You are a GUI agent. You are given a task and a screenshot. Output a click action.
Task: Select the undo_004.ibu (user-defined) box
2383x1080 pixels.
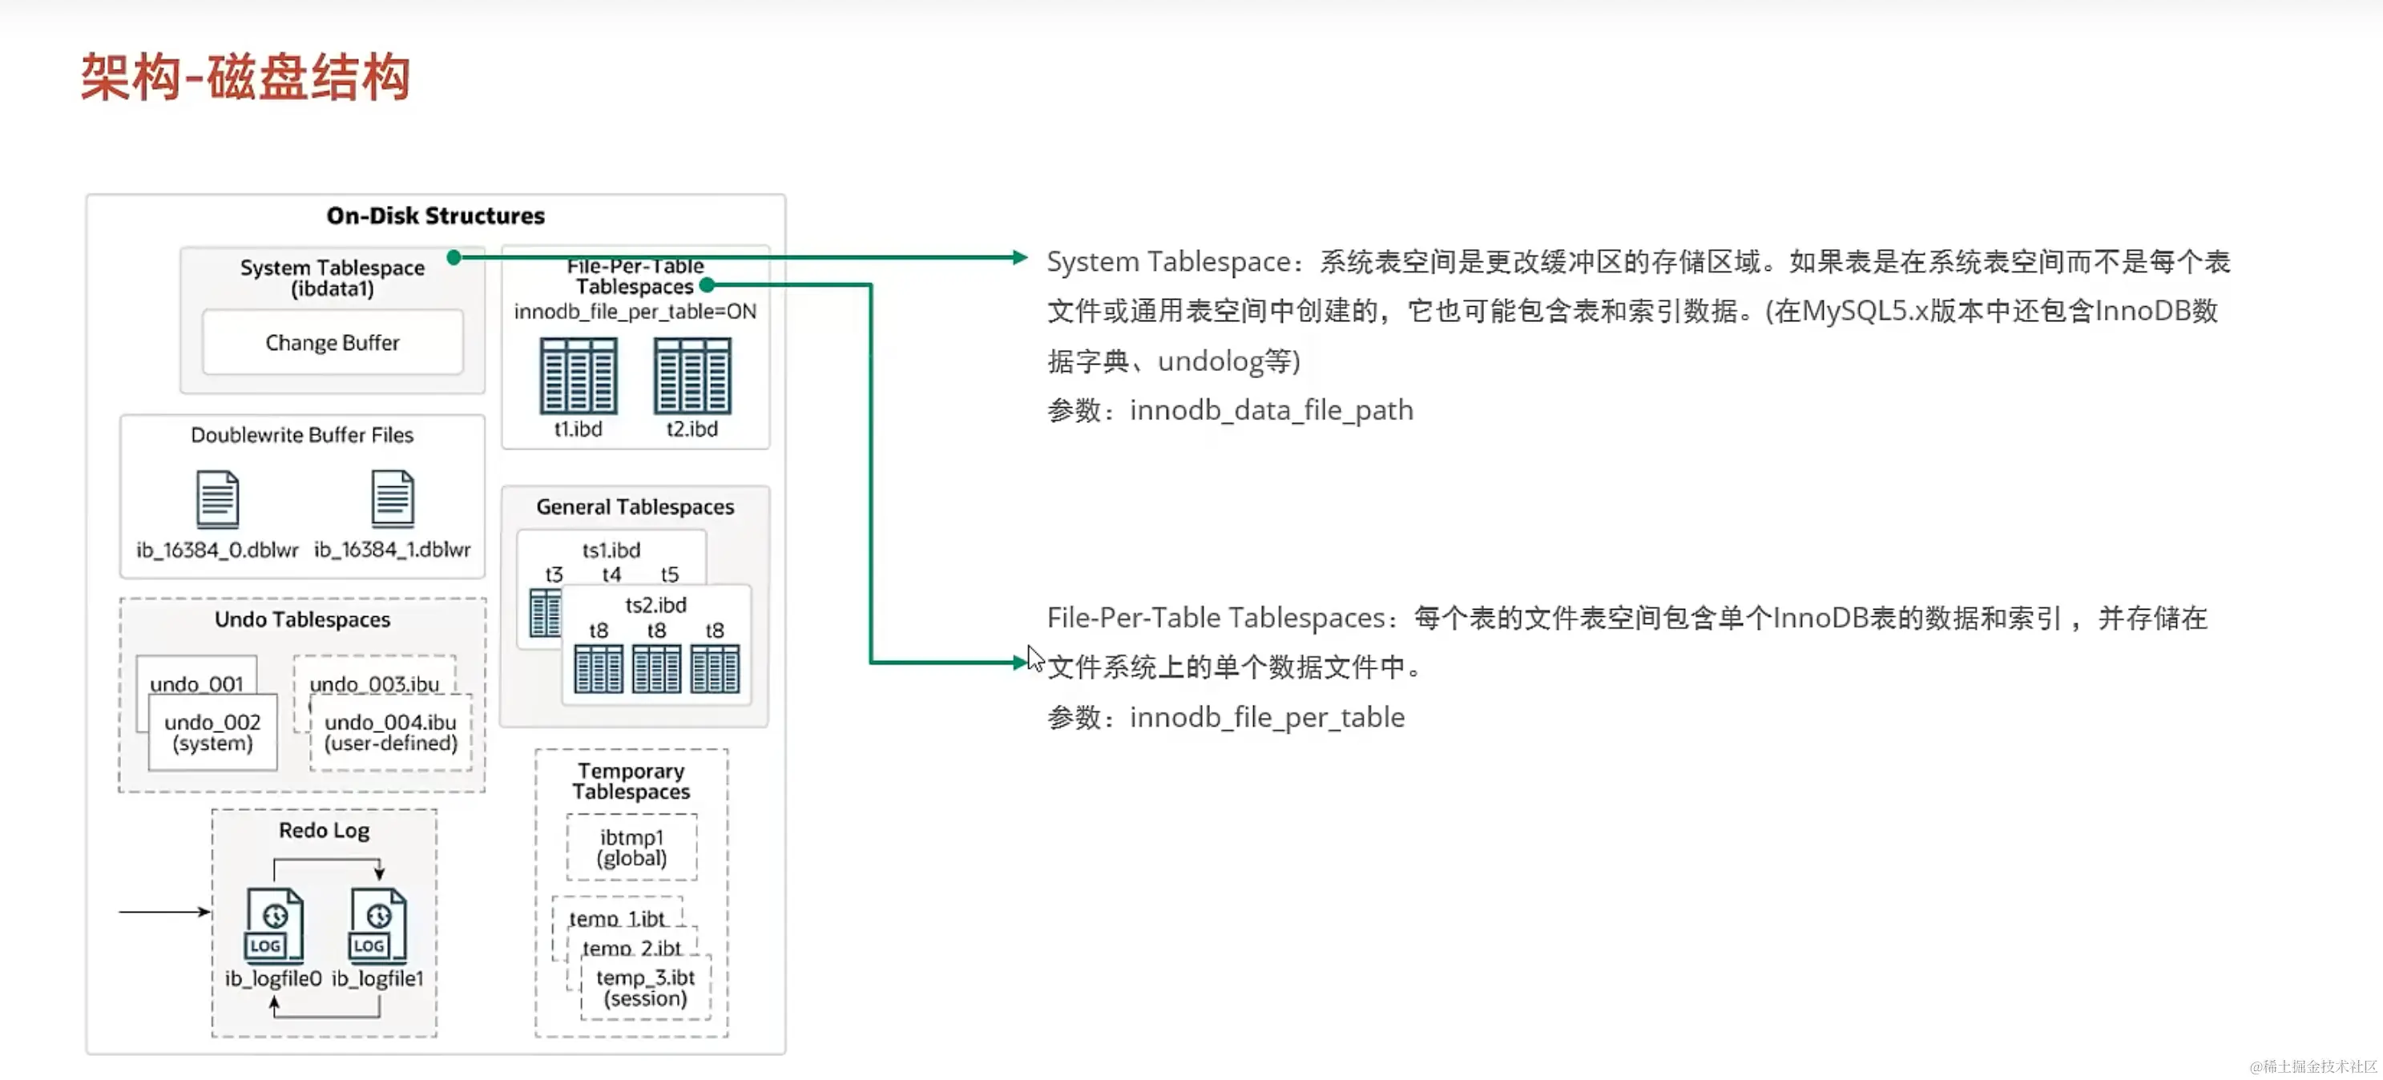[x=390, y=732]
